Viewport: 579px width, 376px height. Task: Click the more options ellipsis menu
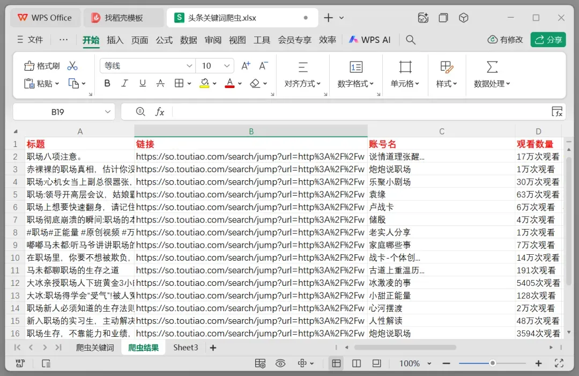(x=63, y=40)
